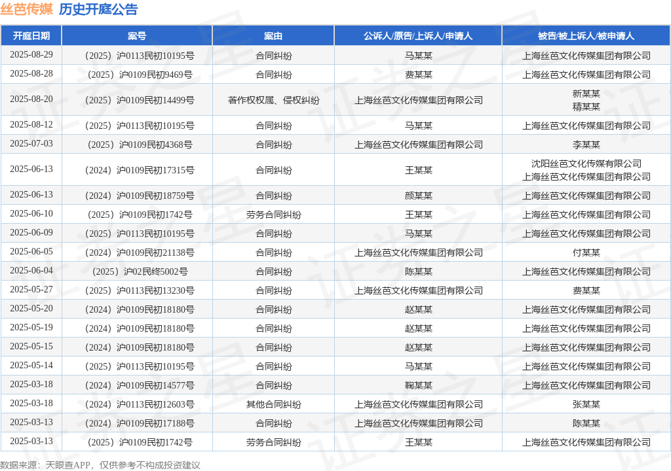This screenshot has height=471, width=671.
Task: Click plaintiff 马某某 in 2025-05-14 row
Action: pos(419,367)
